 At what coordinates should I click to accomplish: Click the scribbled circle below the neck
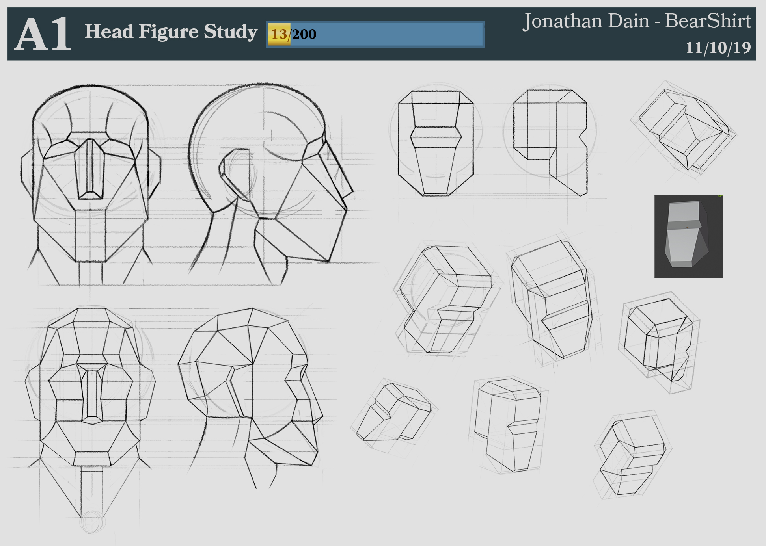pos(92,522)
